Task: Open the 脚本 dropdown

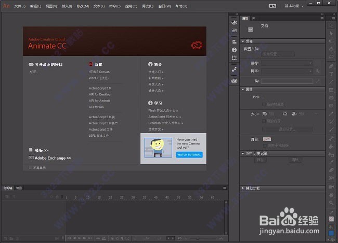Action: tap(287, 71)
